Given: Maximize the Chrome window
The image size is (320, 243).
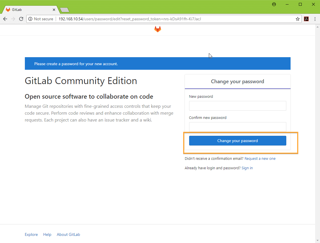Looking at the screenshot, I should point(300,4).
